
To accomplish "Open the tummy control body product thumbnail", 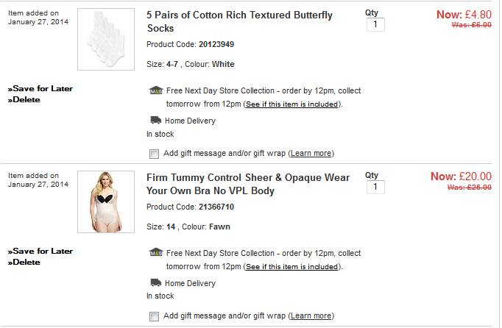I will pos(106,202).
